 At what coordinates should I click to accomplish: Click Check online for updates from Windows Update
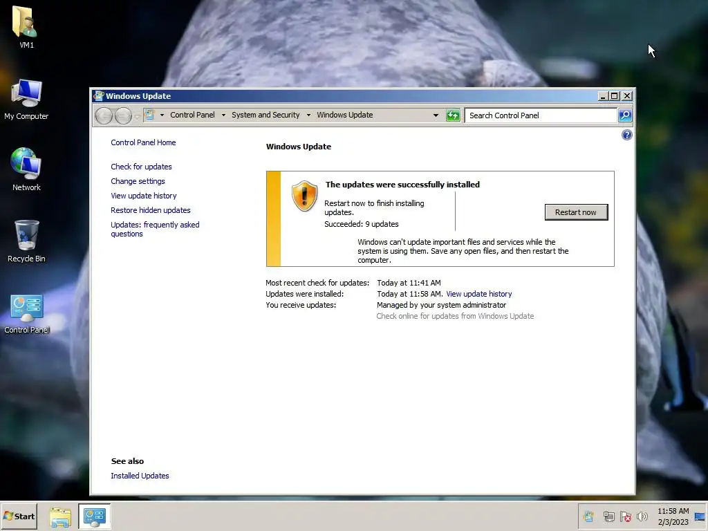[455, 316]
